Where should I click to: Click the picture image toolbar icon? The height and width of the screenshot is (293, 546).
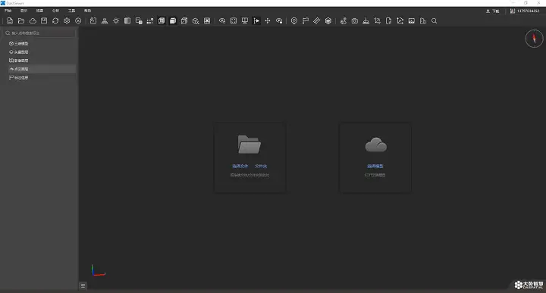point(412,21)
